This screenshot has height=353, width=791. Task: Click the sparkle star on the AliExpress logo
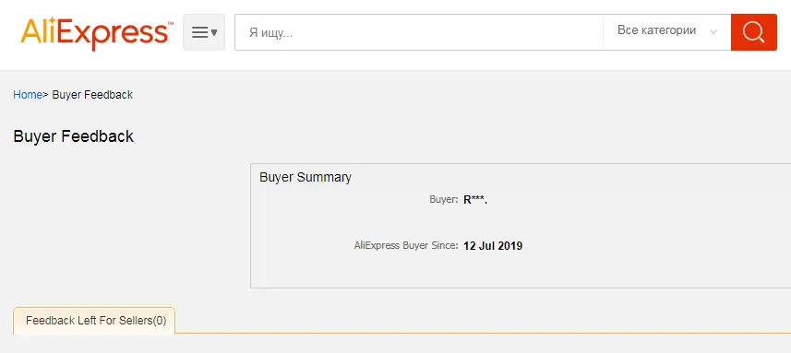(52, 20)
